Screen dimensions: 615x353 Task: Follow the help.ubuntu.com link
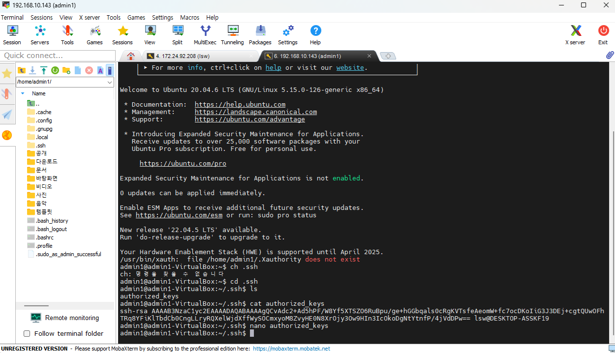240,105
